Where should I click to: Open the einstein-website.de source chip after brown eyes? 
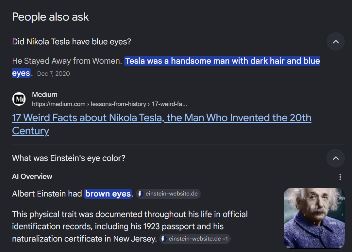(x=168, y=194)
